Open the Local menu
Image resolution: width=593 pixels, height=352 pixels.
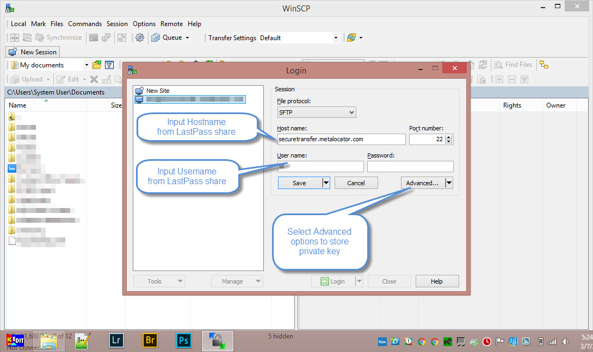pos(18,24)
